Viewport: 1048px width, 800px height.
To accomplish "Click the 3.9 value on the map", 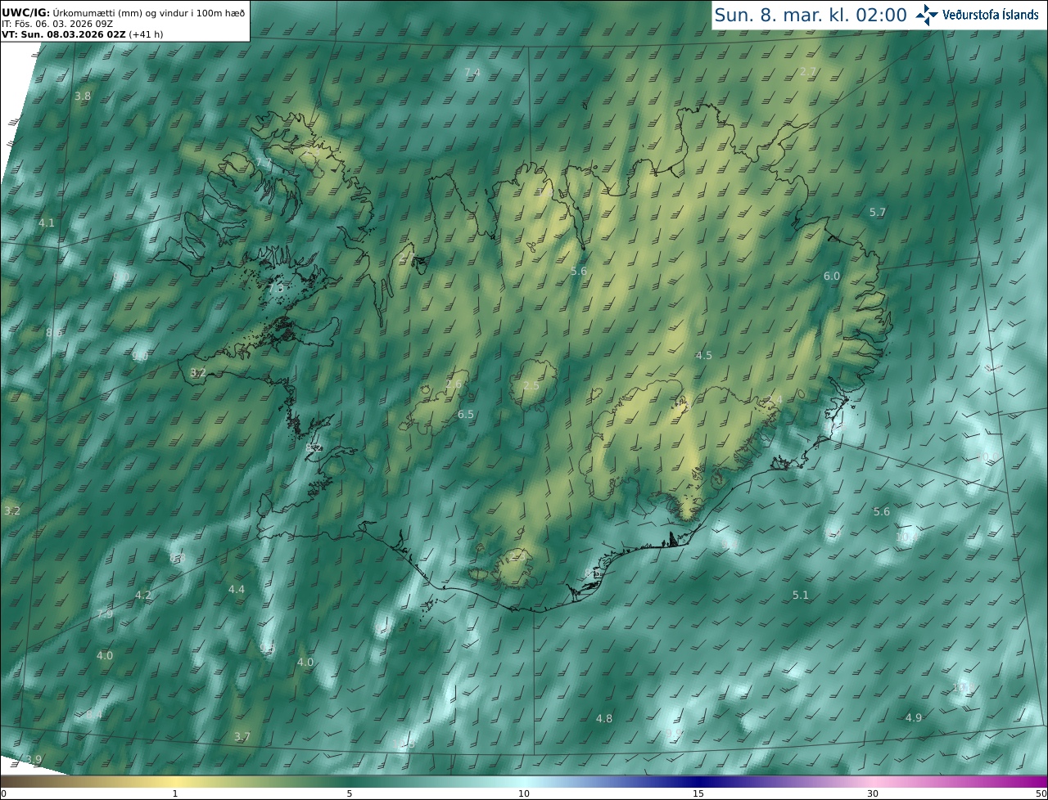I will [34, 760].
